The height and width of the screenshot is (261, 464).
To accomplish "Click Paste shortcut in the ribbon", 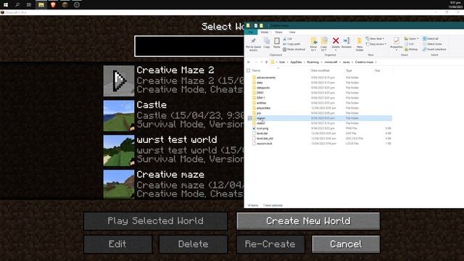I will [x=294, y=49].
